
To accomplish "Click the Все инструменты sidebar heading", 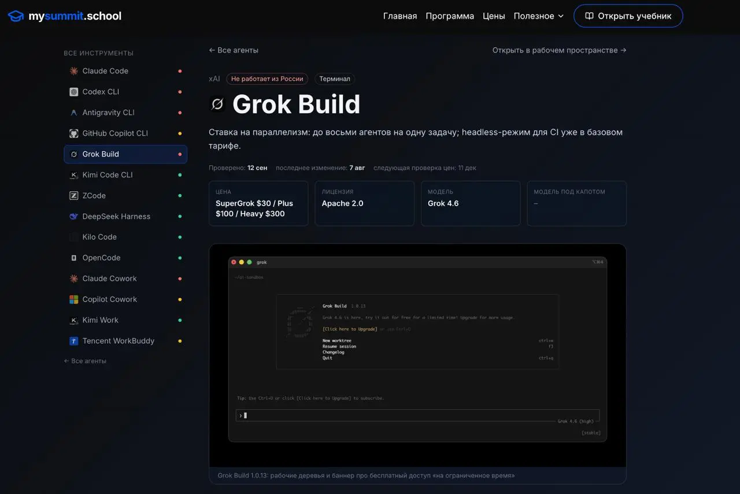I will point(98,53).
